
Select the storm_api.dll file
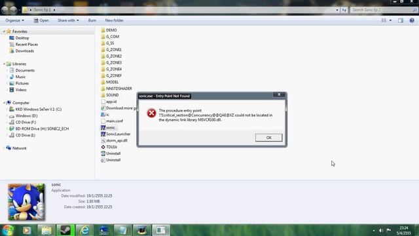(x=117, y=140)
